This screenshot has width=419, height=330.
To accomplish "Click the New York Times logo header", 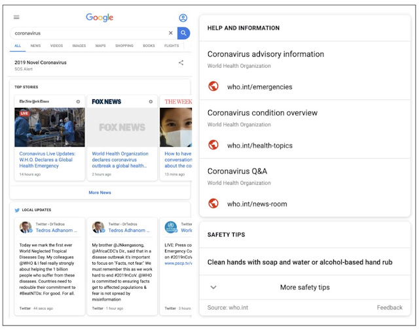I will pyautogui.click(x=34, y=101).
